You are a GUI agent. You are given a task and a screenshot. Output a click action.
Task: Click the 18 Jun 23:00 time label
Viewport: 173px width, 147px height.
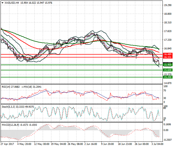tap(125, 144)
